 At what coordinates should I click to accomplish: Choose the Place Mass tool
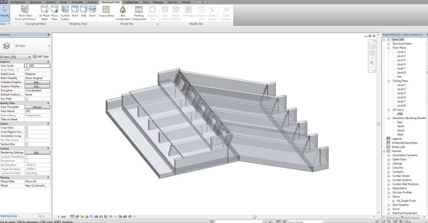55,13
